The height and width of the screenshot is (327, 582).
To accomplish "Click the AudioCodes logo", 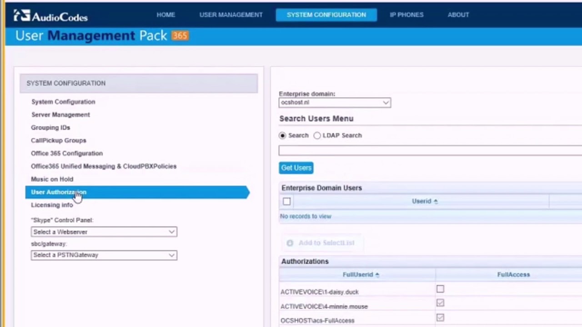I will tap(50, 16).
